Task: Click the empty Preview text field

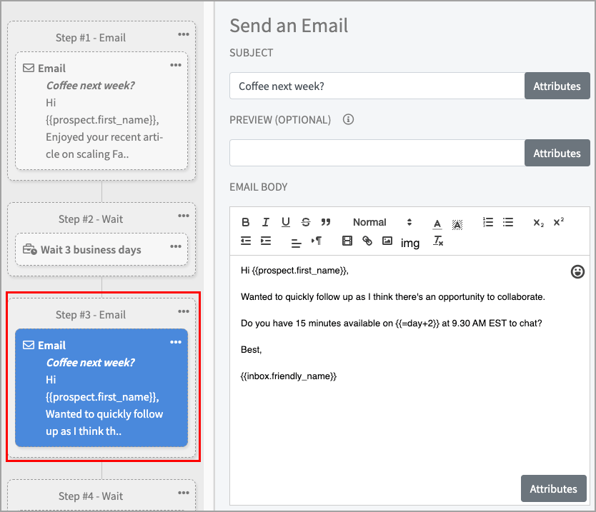Action: point(377,153)
